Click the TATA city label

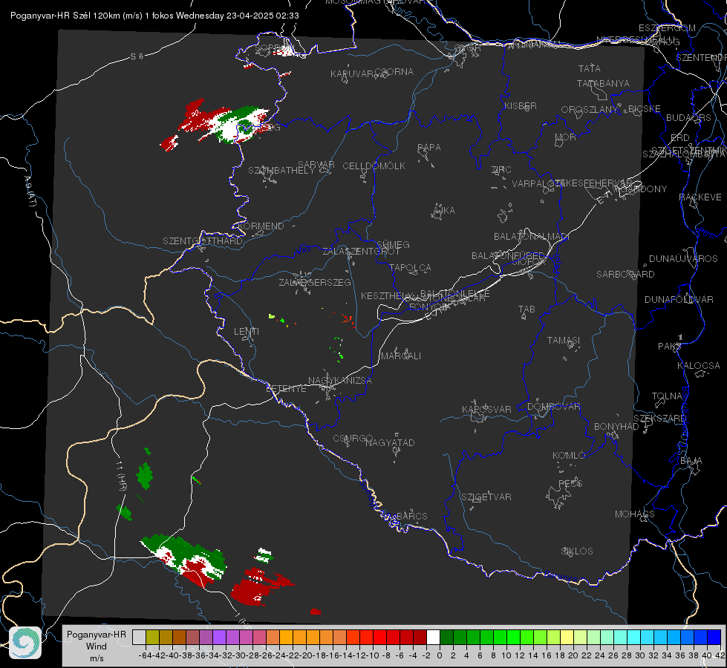590,68
